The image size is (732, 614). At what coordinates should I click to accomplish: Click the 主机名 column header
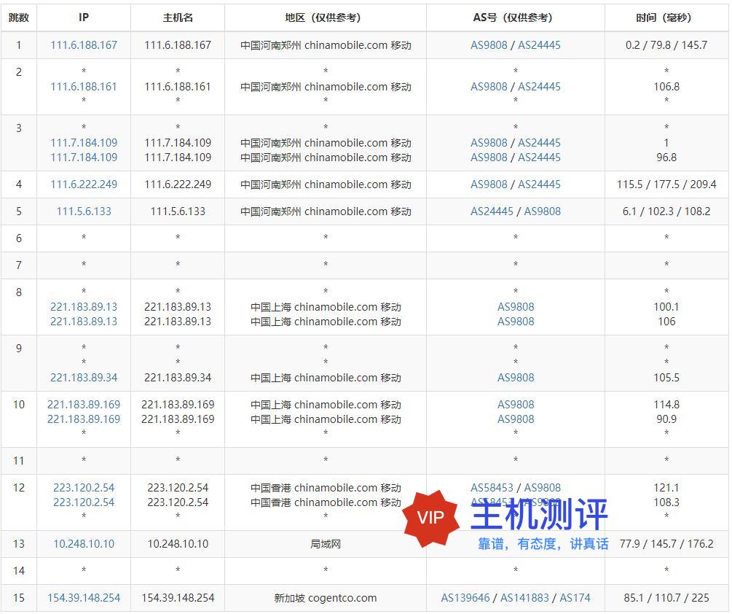click(x=178, y=18)
